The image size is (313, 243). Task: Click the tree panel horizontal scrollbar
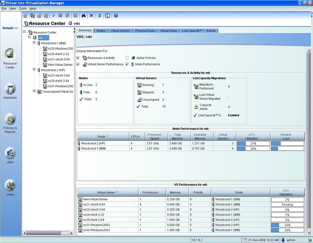point(43,233)
